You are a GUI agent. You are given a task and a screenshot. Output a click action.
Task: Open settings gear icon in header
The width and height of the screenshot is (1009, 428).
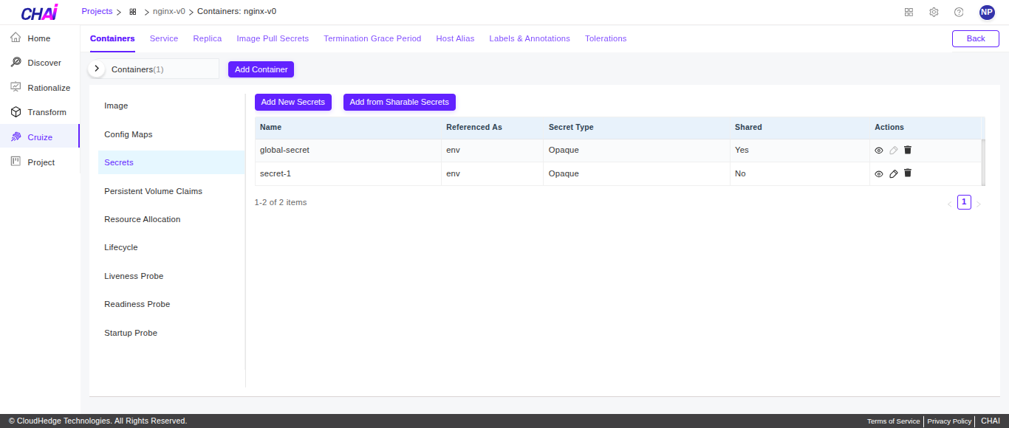934,12
